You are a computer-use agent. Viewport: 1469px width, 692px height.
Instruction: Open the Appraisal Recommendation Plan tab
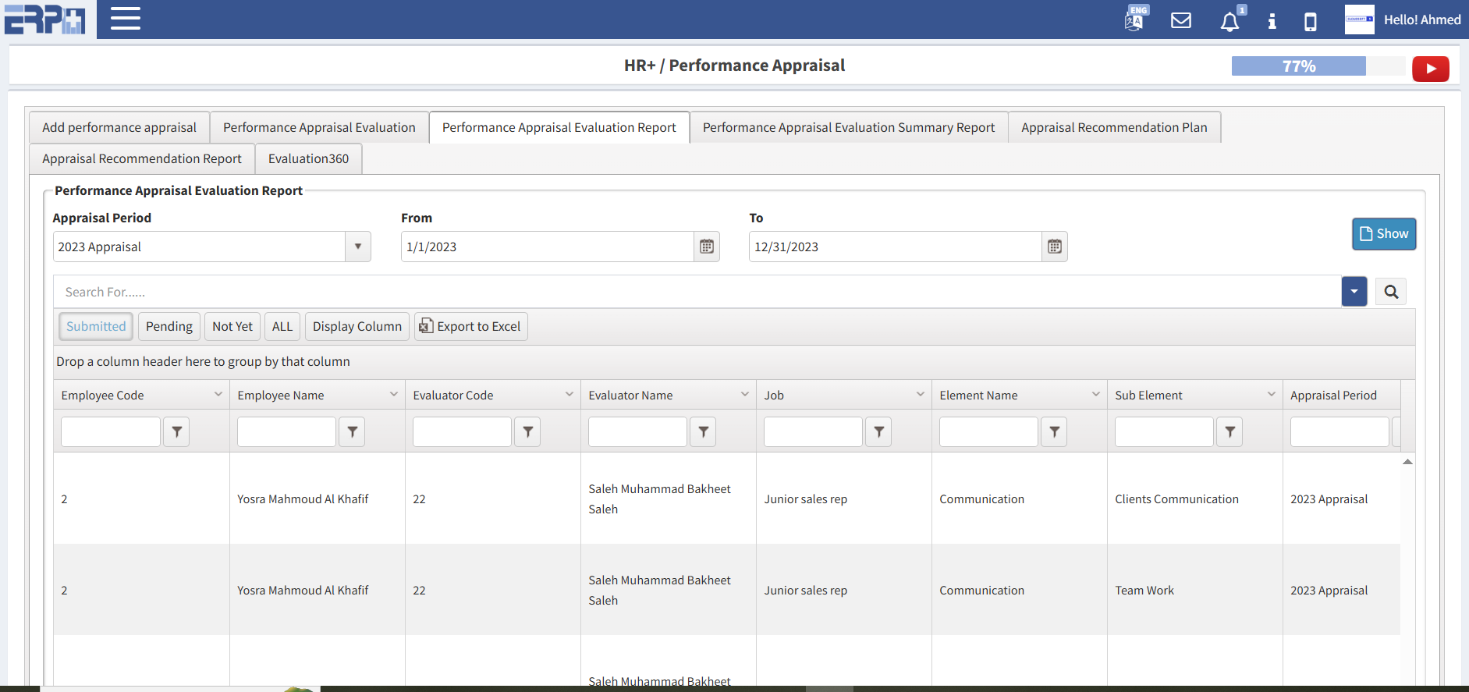[x=1114, y=127]
